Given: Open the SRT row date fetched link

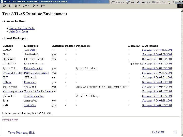Looking at the screenshot, I should point(157,77).
